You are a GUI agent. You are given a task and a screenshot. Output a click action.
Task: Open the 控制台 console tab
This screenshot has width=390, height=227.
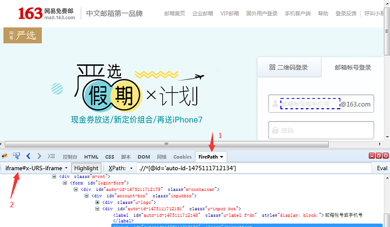(70, 157)
